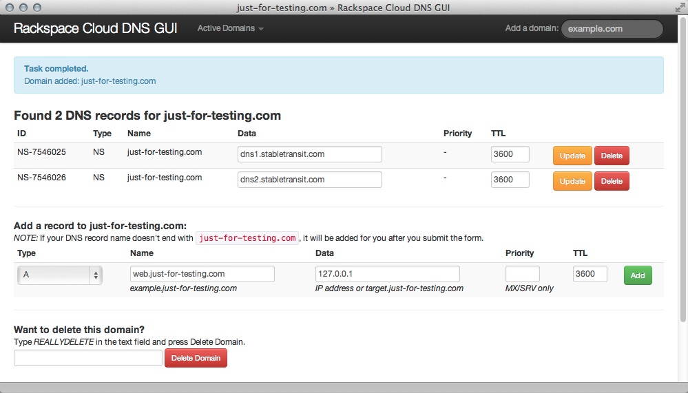Click 'Domain added: just-for-testing.com' message

click(90, 81)
